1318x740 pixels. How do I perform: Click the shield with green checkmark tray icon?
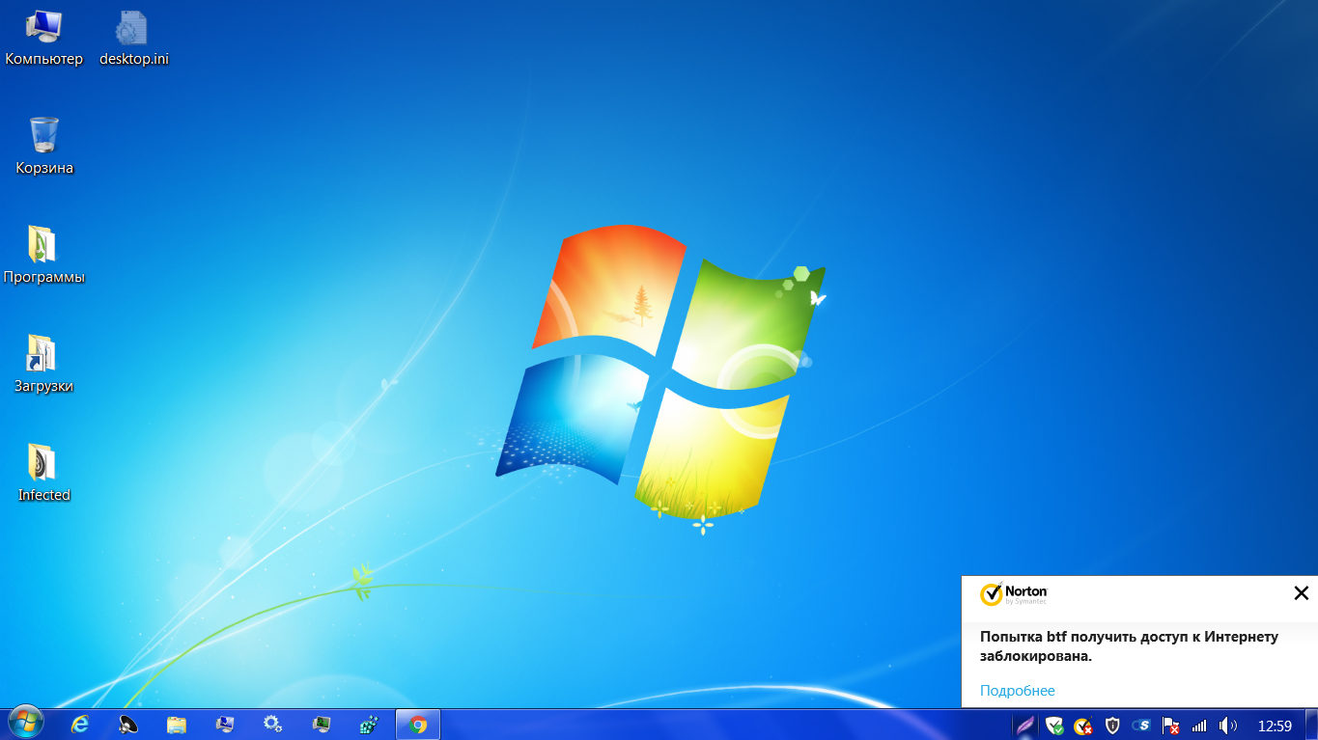[1054, 726]
